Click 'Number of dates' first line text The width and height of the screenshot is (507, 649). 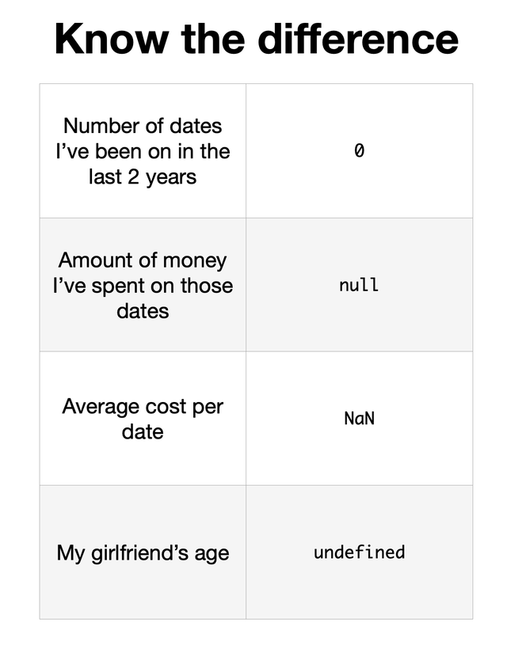(143, 126)
